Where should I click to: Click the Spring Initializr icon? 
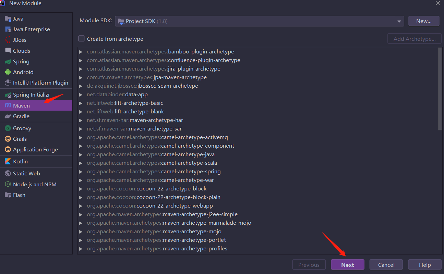tap(8, 95)
